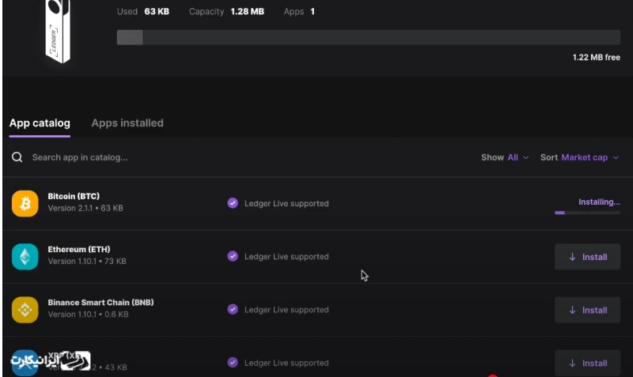
Task: Click the Binance Smart Chain app icon
Action: (x=25, y=310)
